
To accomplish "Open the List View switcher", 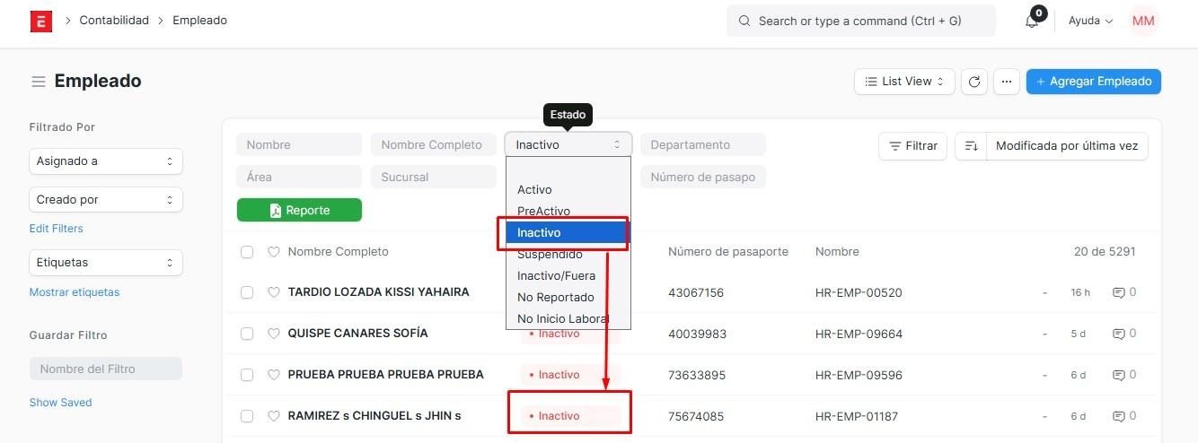I will (903, 82).
